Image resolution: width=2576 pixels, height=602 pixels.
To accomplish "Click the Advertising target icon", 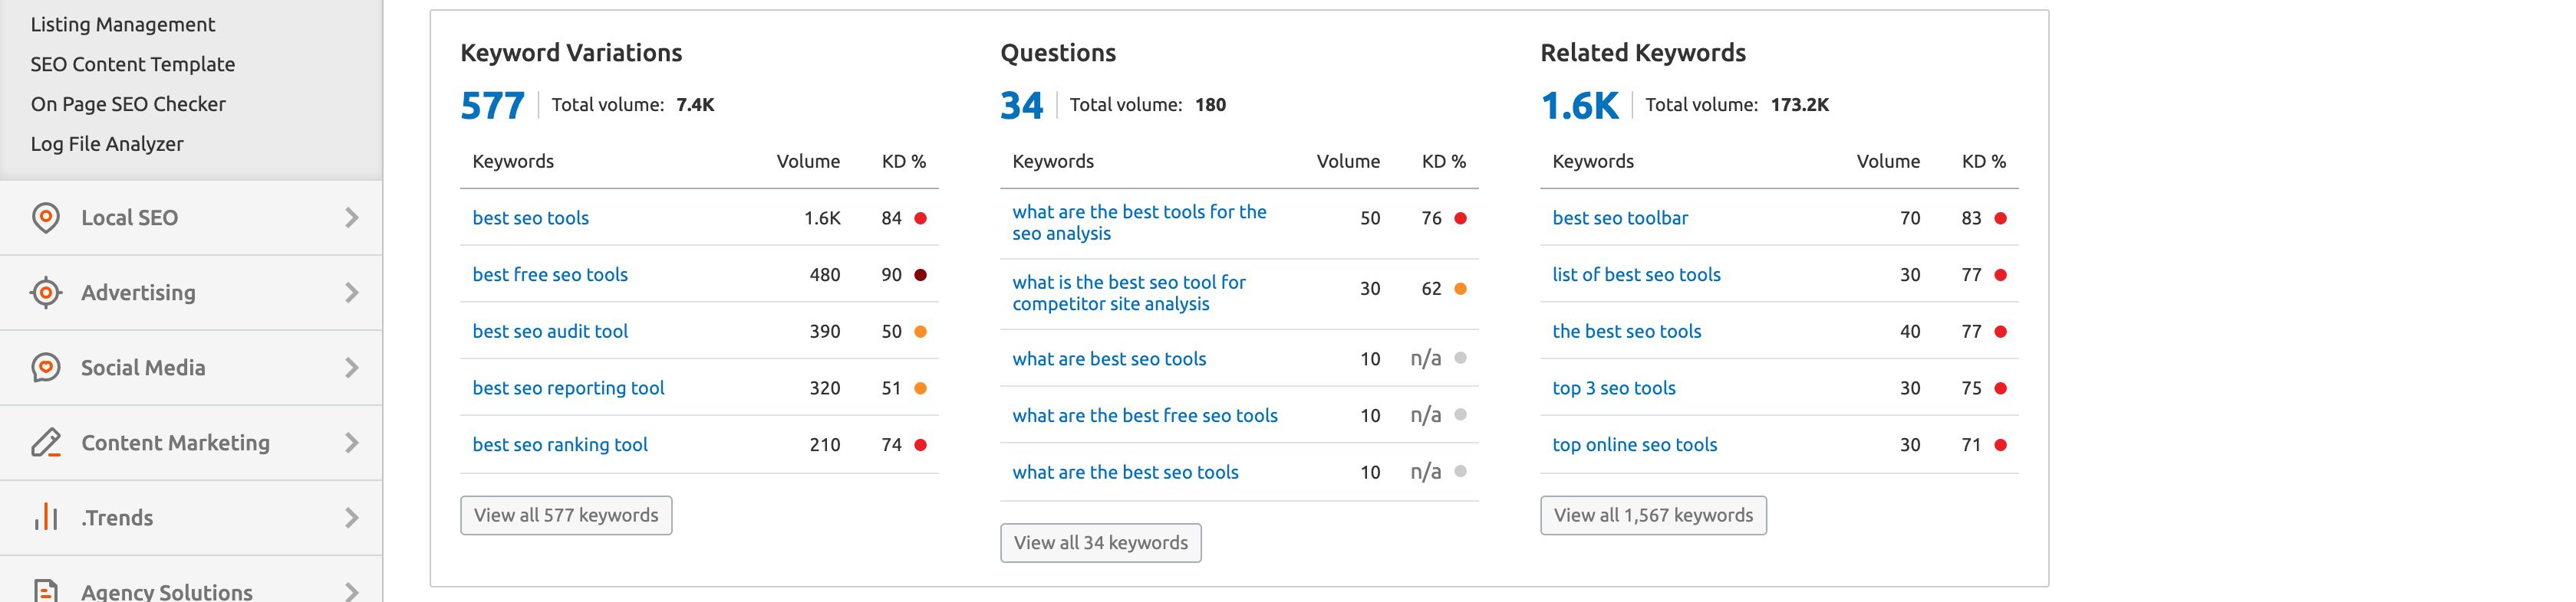I will coord(46,293).
